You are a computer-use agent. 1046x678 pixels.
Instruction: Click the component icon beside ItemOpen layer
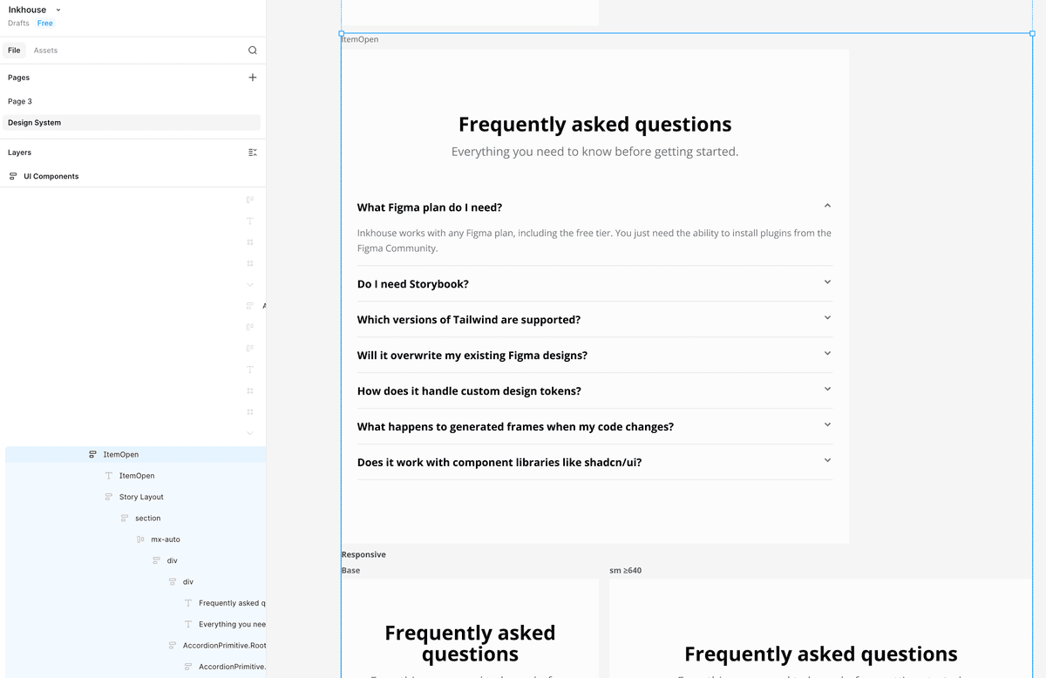pos(92,454)
